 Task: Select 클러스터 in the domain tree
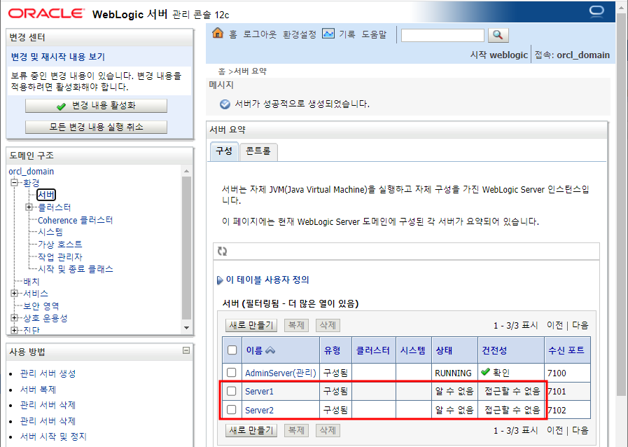54,207
